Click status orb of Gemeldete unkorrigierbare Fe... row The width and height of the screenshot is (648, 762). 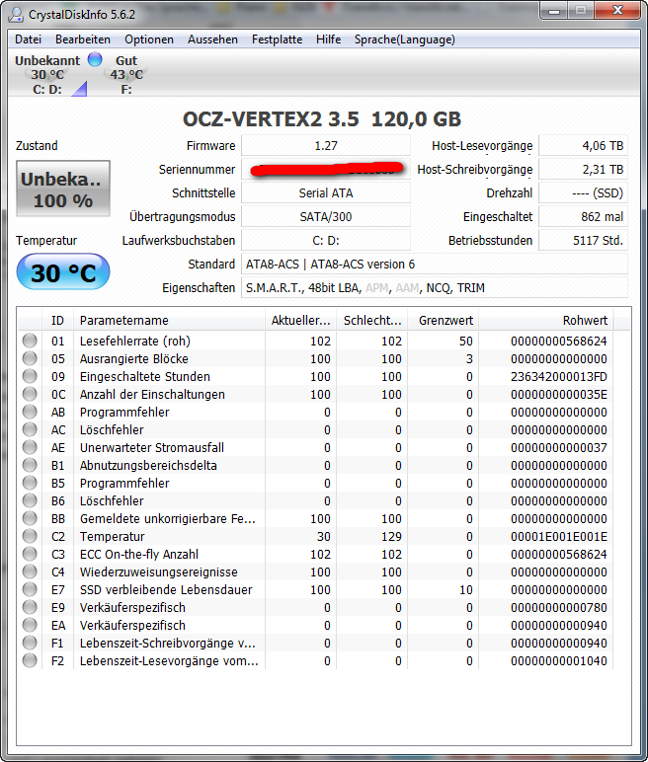click(x=30, y=518)
